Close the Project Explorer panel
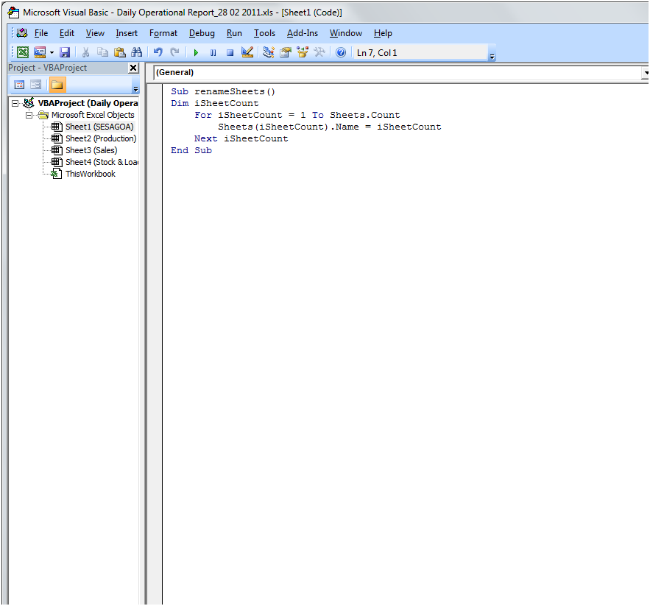 pyautogui.click(x=133, y=68)
